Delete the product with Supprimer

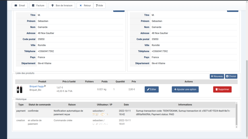click(x=222, y=89)
